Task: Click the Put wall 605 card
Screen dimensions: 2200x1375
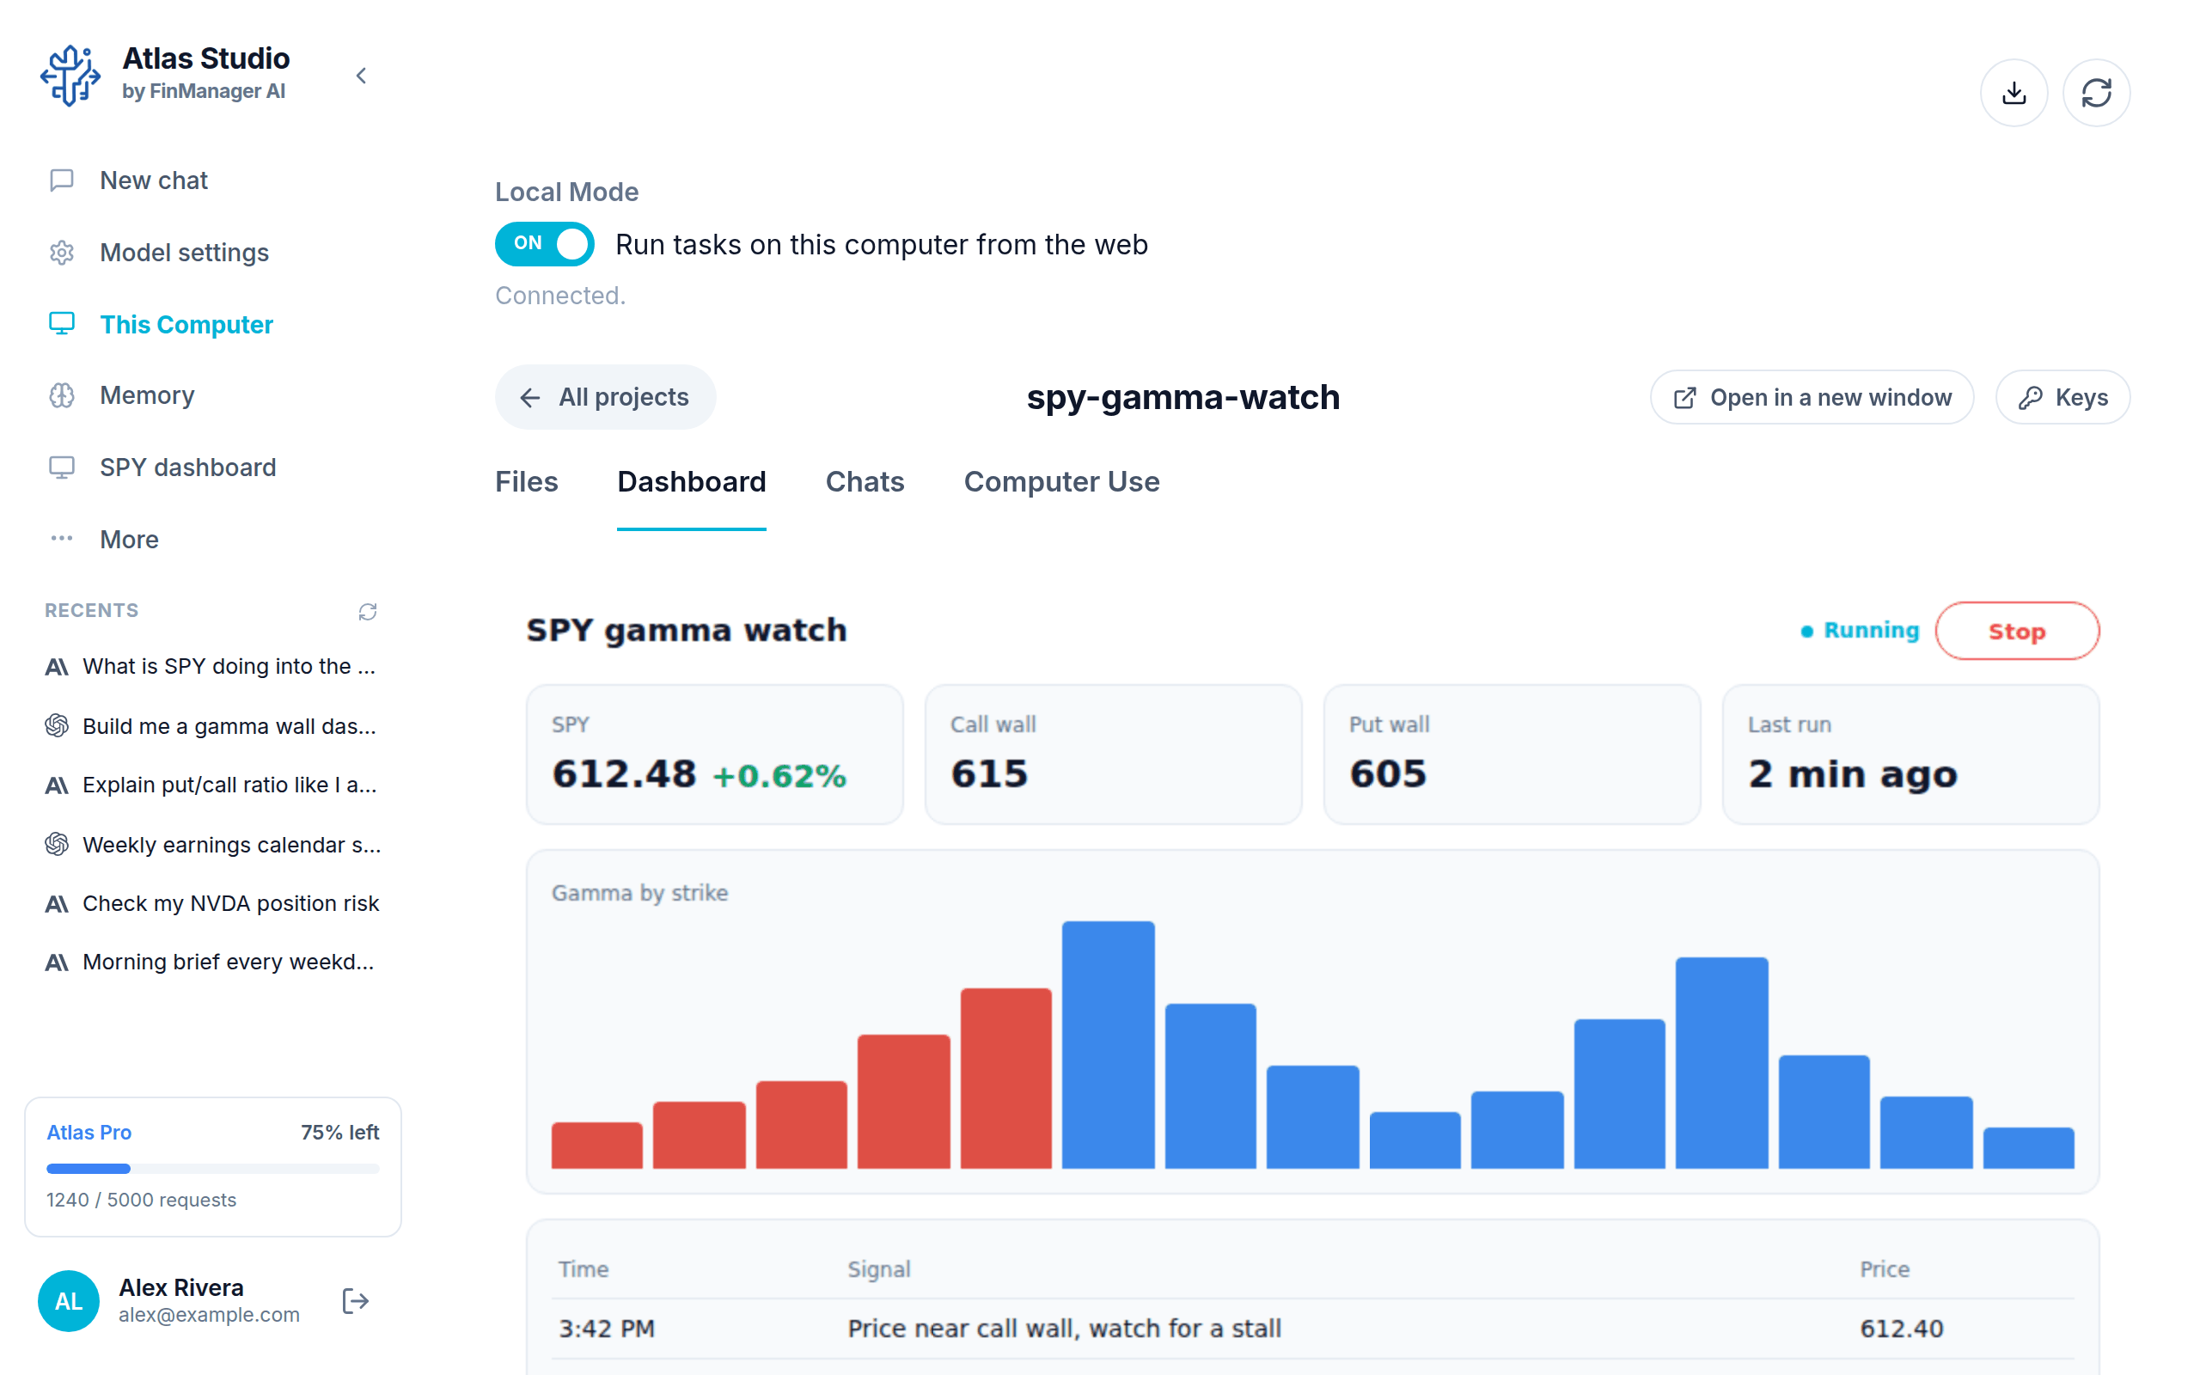Action: (x=1512, y=755)
